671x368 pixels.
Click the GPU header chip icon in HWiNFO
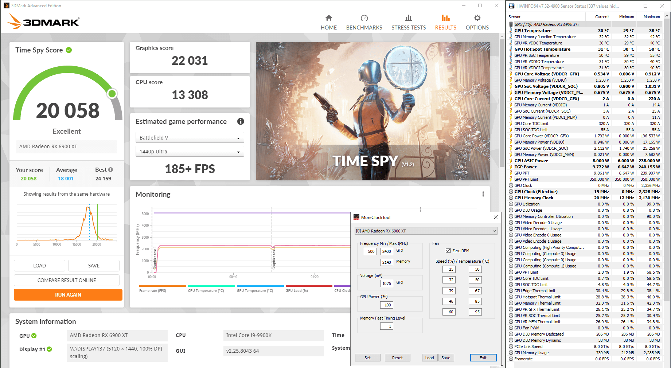(511, 24)
